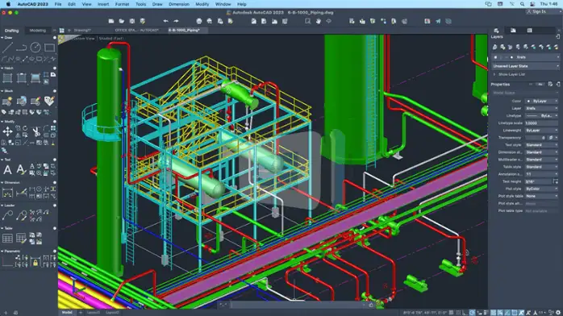563x316 pixels.
Task: Click the Insert Block tool
Action: pos(7,102)
